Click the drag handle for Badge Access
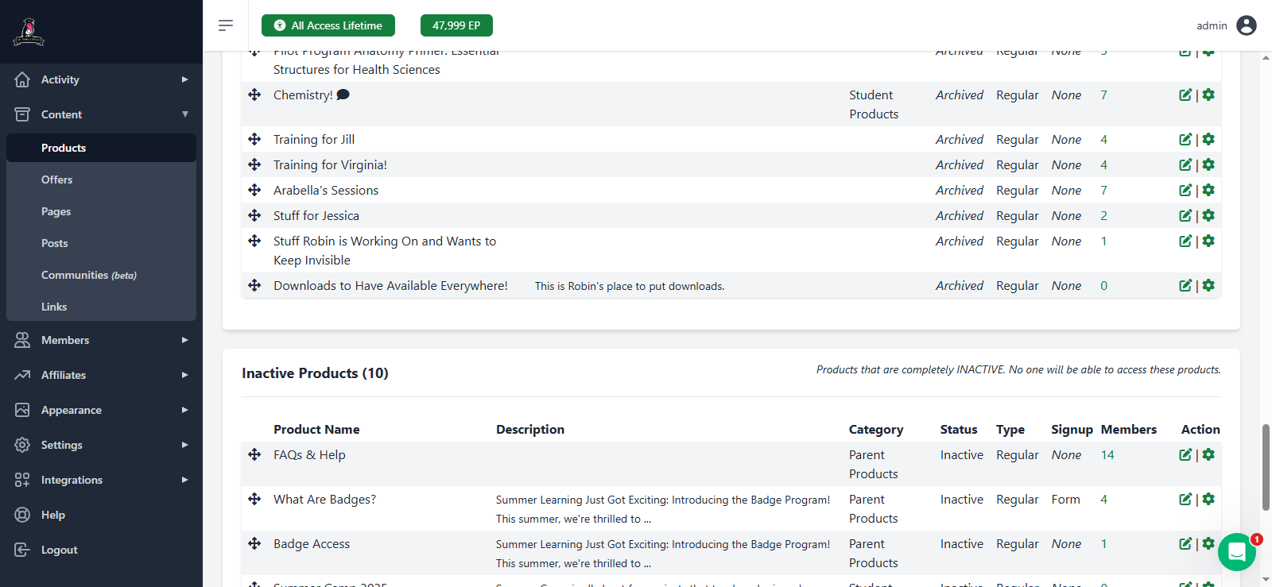 pyautogui.click(x=254, y=544)
